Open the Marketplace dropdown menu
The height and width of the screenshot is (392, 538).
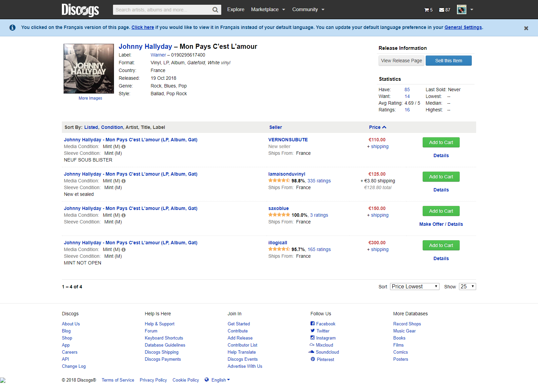(x=268, y=9)
